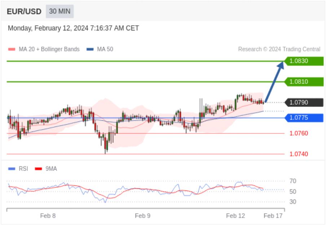Click the red 9MA legend swatch
Viewport: 326px width, 227px height.
click(39, 169)
